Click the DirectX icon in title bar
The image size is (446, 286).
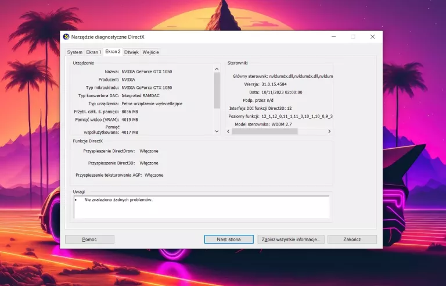coord(66,37)
